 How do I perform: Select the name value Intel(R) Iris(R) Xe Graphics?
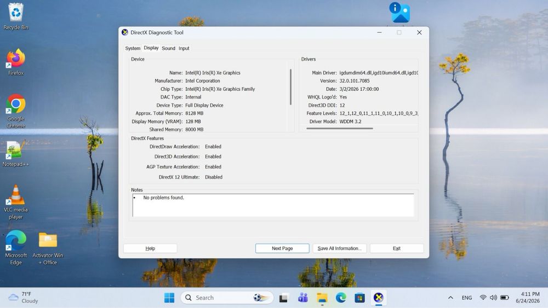[x=213, y=73]
